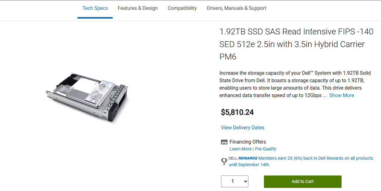Click the product description paragraph
Screen dimensions: 381x191
295,84
